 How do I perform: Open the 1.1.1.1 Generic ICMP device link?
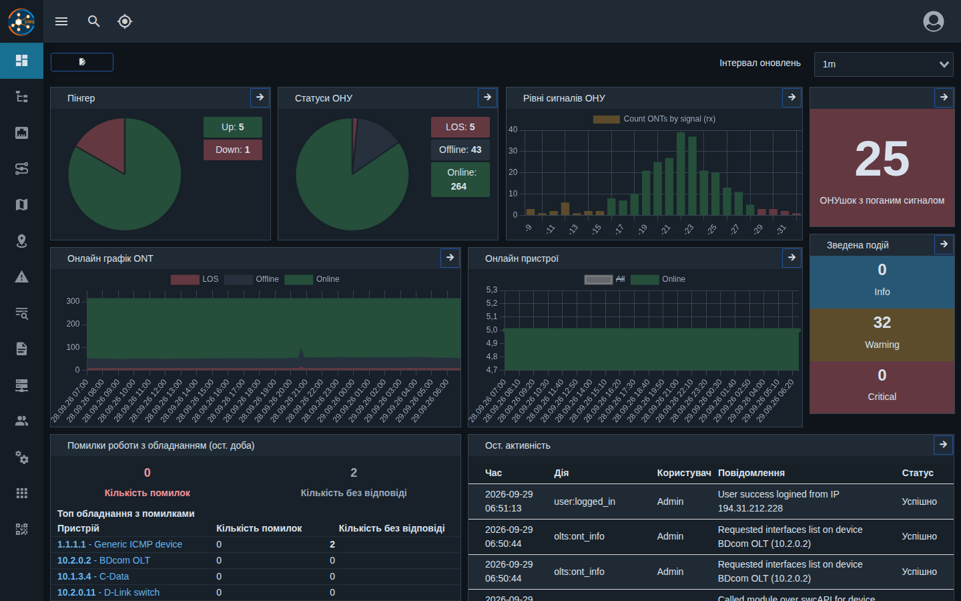(x=119, y=544)
